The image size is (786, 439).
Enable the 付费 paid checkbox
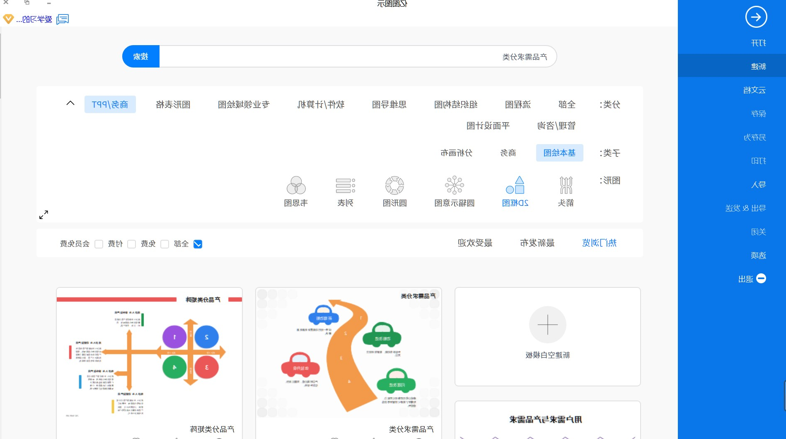pos(131,244)
